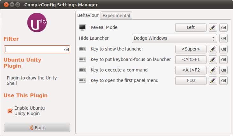Click the edit pencil icon for Reveal Mode
The width and height of the screenshot is (233, 136).
pyautogui.click(x=213, y=28)
